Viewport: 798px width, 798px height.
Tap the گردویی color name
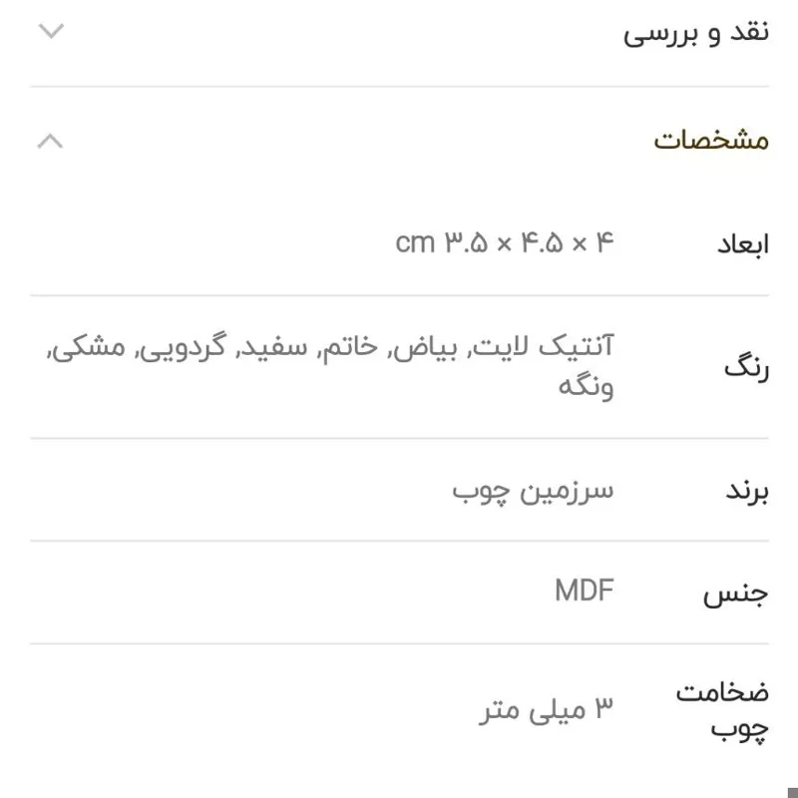(x=188, y=348)
